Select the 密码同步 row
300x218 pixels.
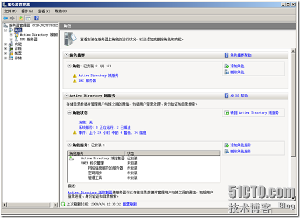(144, 173)
